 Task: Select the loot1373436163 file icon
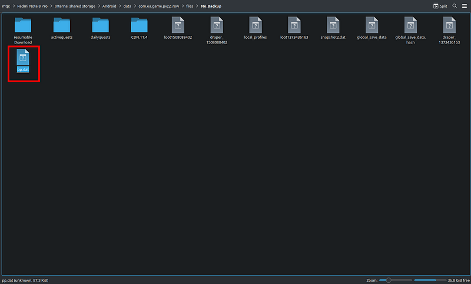pos(294,25)
